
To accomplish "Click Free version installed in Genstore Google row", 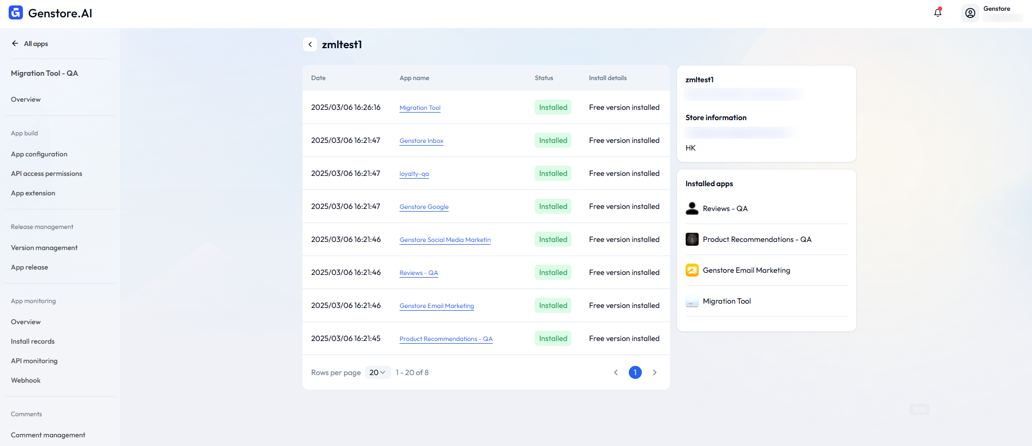I will click(x=625, y=206).
